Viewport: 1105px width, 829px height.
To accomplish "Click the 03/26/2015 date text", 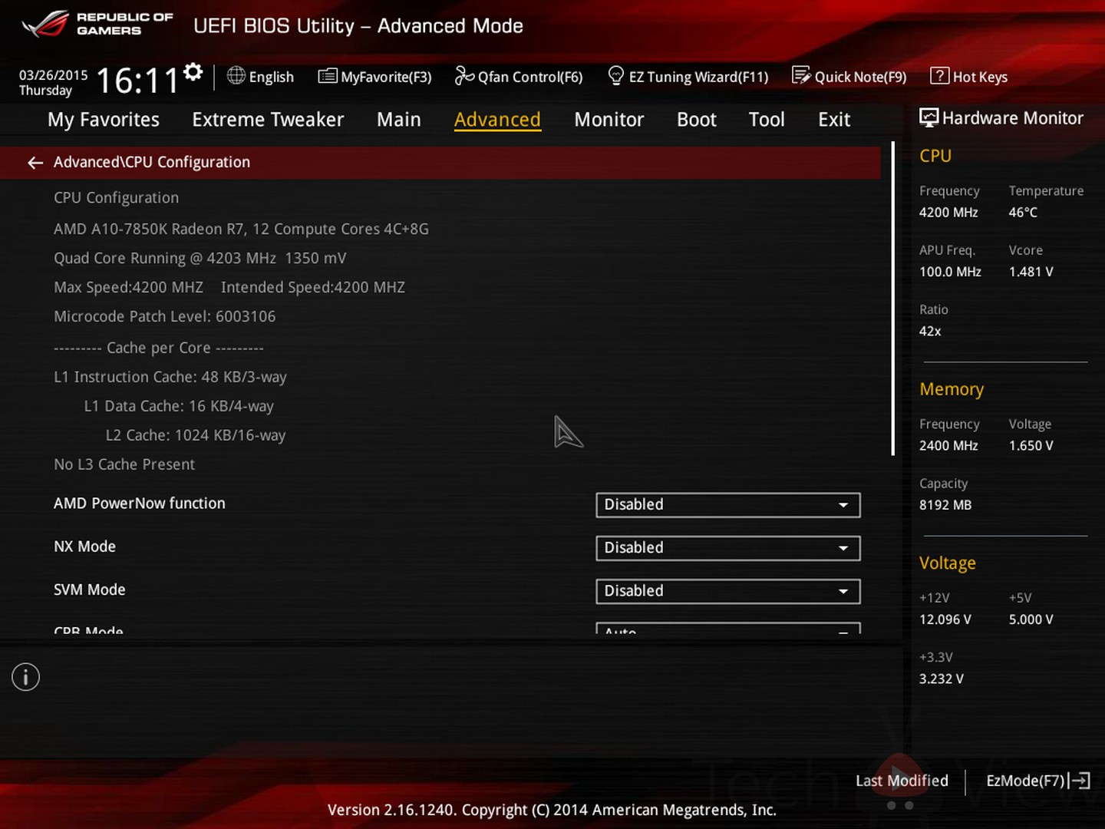I will [54, 75].
